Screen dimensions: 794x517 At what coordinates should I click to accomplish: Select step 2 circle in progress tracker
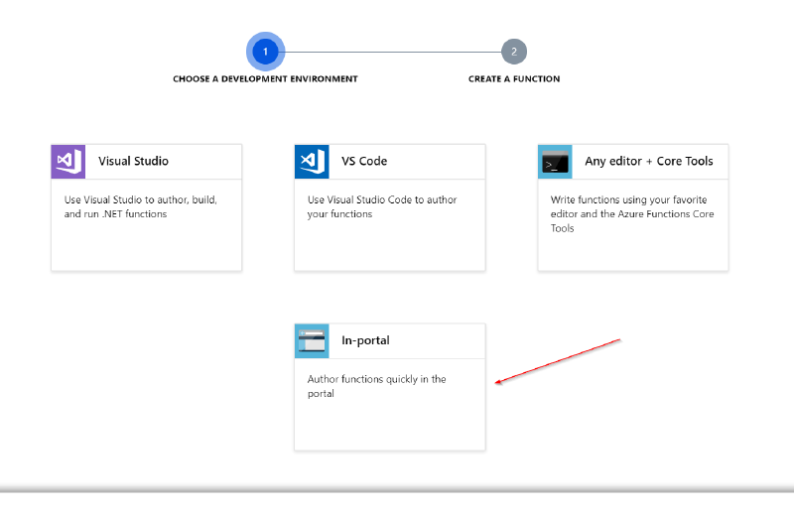(x=514, y=52)
